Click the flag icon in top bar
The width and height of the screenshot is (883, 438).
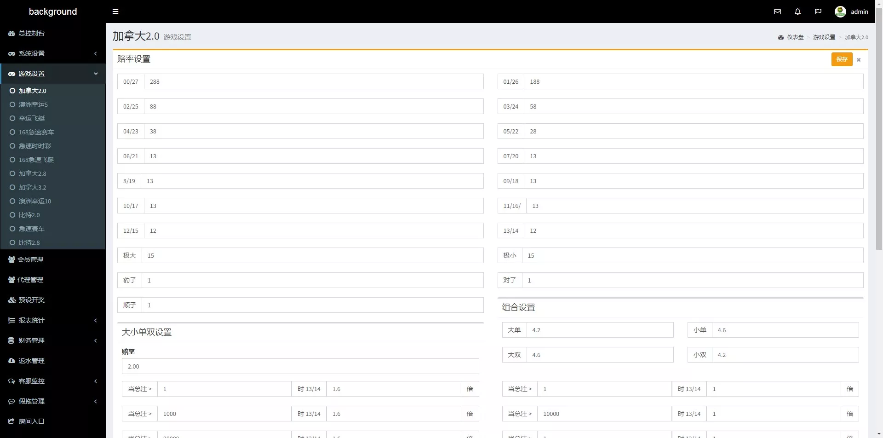pos(818,12)
